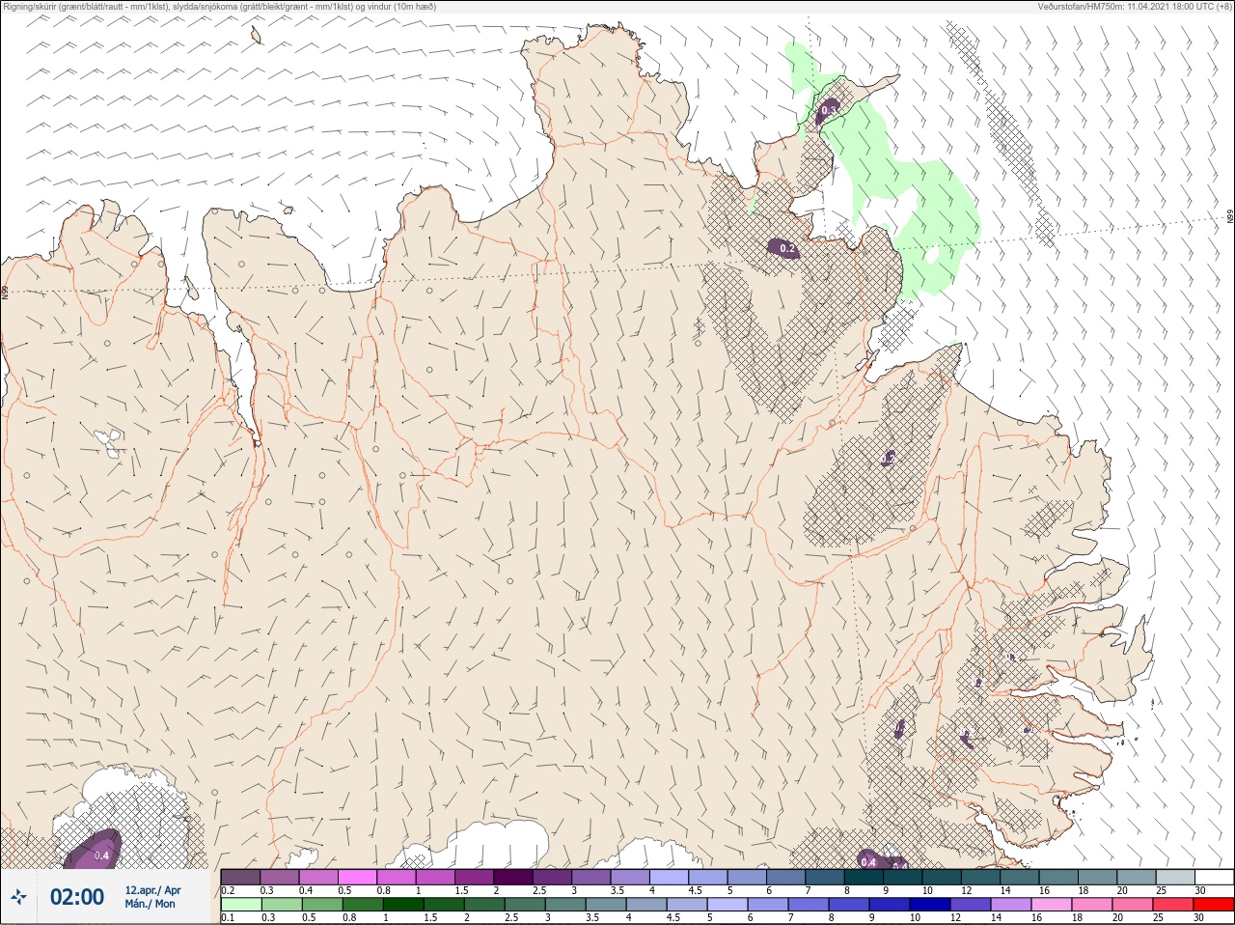This screenshot has width=1235, height=925.
Task: Click the Veðurstofan/HM750m model run header text
Action: click(x=1136, y=6)
